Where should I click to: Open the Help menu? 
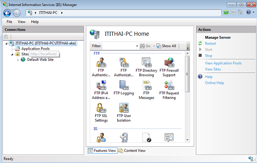[35, 22]
